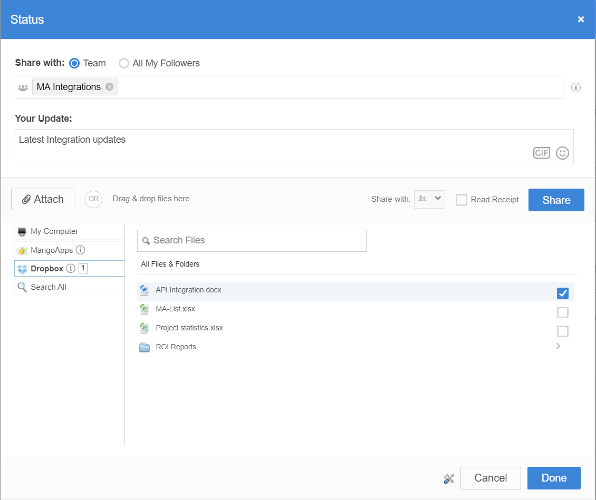This screenshot has height=500, width=596.
Task: Click the info icon next to Dropbox
Action: point(71,269)
